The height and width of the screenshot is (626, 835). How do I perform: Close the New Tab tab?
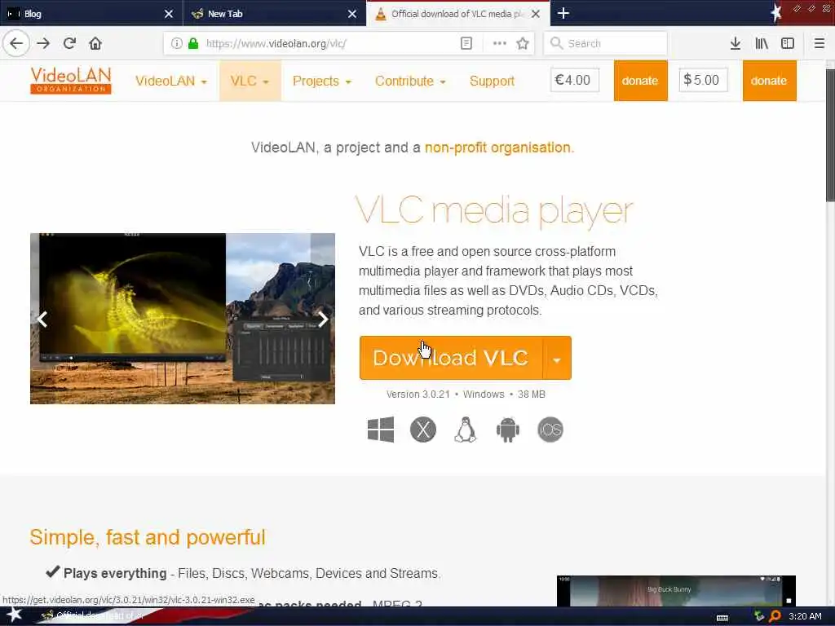point(352,14)
